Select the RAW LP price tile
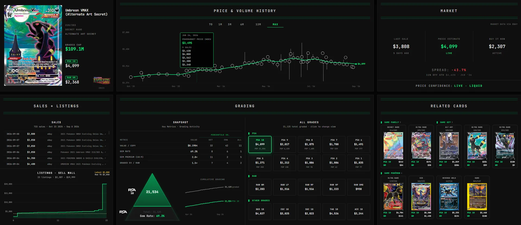The width and height of the screenshot is (521, 225). click(x=285, y=187)
